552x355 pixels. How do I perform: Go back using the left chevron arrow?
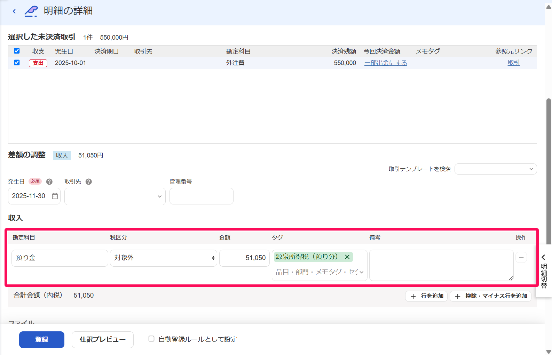[14, 11]
